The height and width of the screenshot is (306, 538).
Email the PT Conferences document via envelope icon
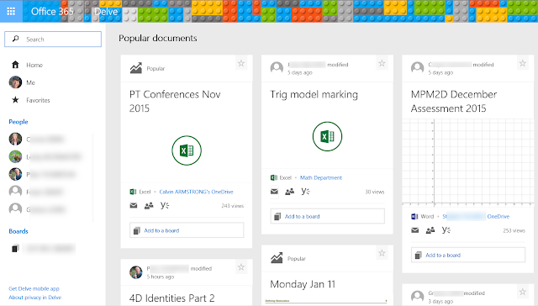point(134,205)
